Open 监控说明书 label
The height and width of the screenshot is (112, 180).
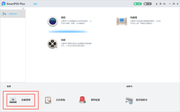(142, 100)
